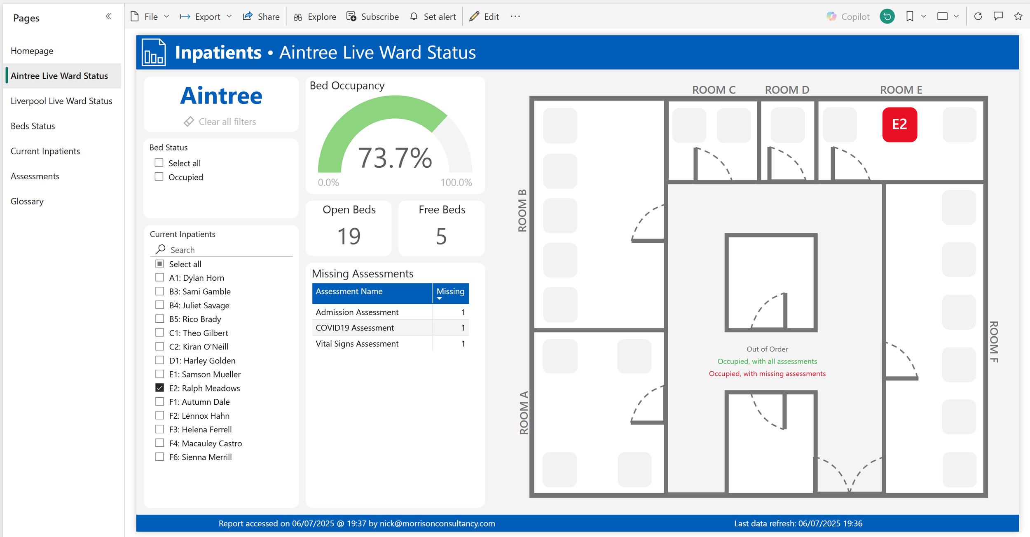The width and height of the screenshot is (1030, 537).
Task: Uncheck E2: Ralph Meadows inpatient
Action: [160, 388]
